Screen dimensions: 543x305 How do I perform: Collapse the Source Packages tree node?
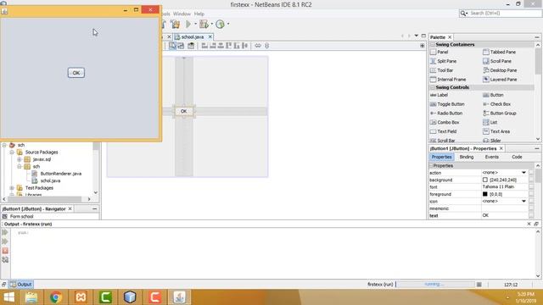click(12, 152)
